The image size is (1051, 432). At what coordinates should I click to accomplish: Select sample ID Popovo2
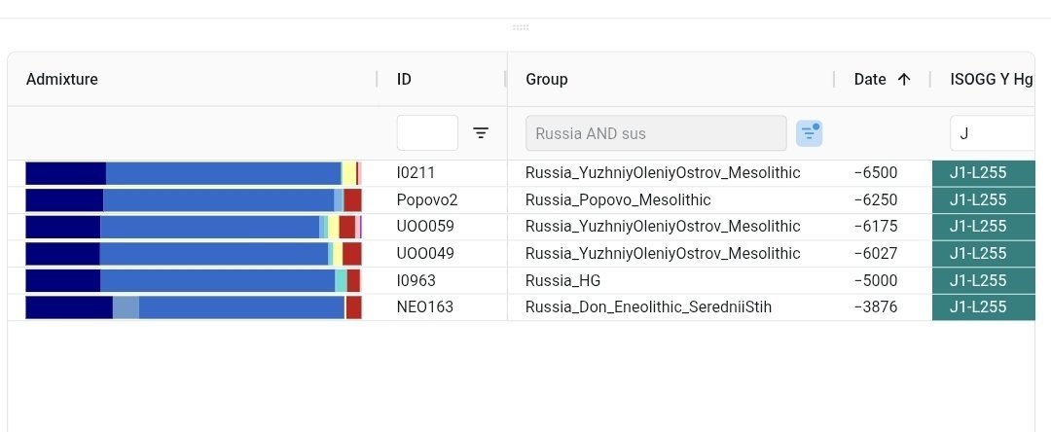[427, 199]
